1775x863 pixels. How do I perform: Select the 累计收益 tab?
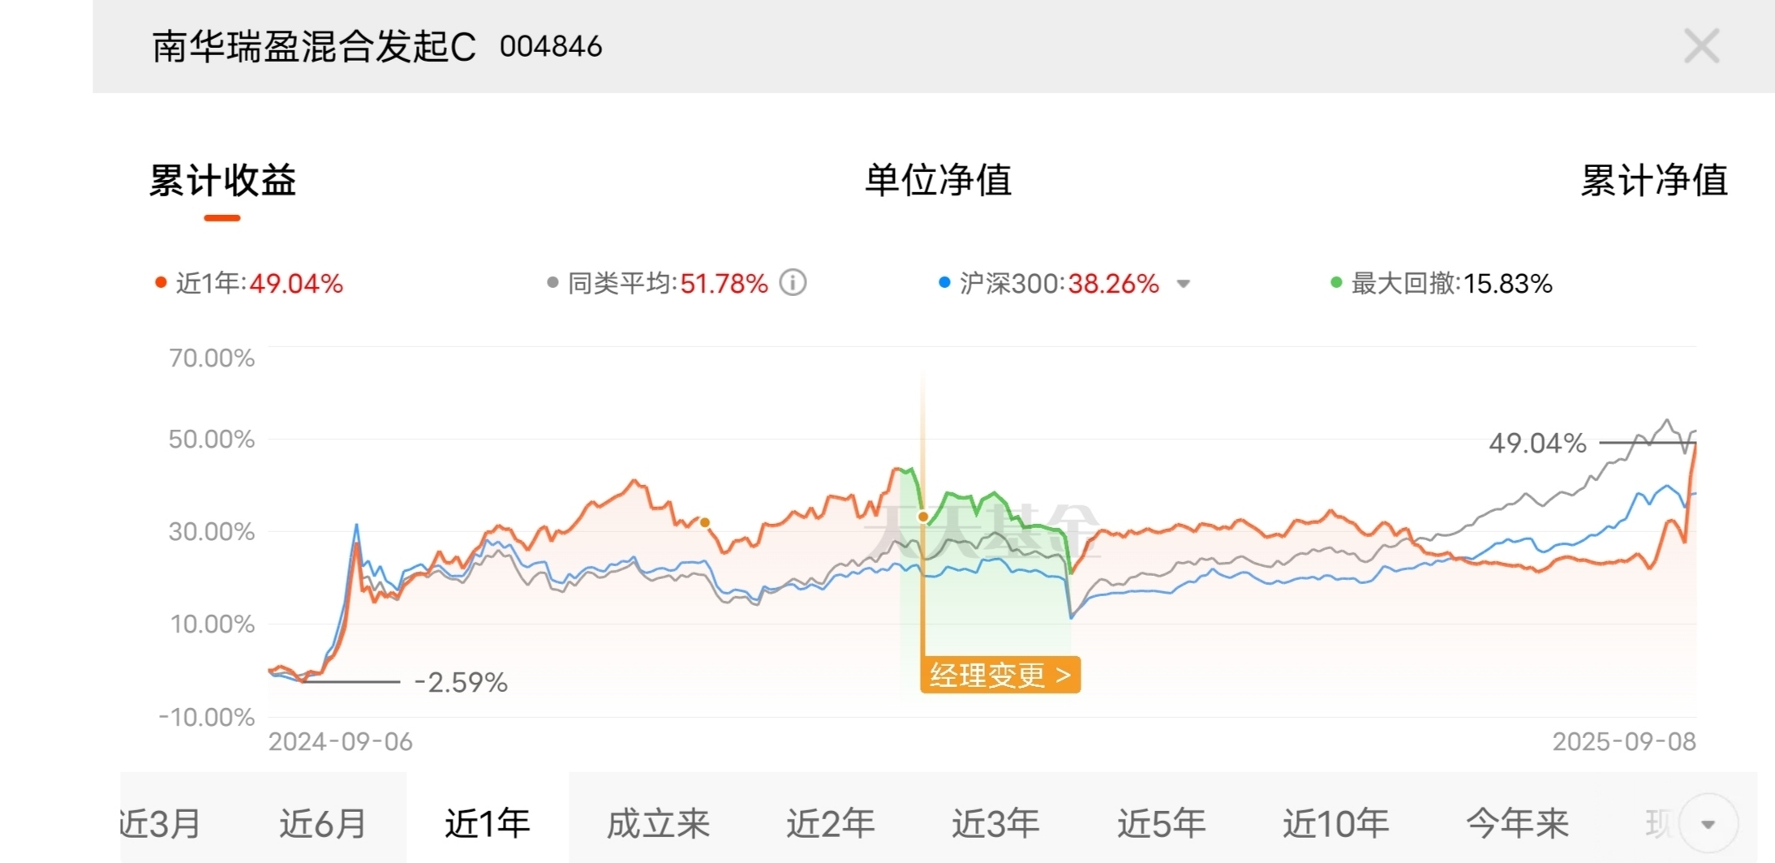[222, 180]
